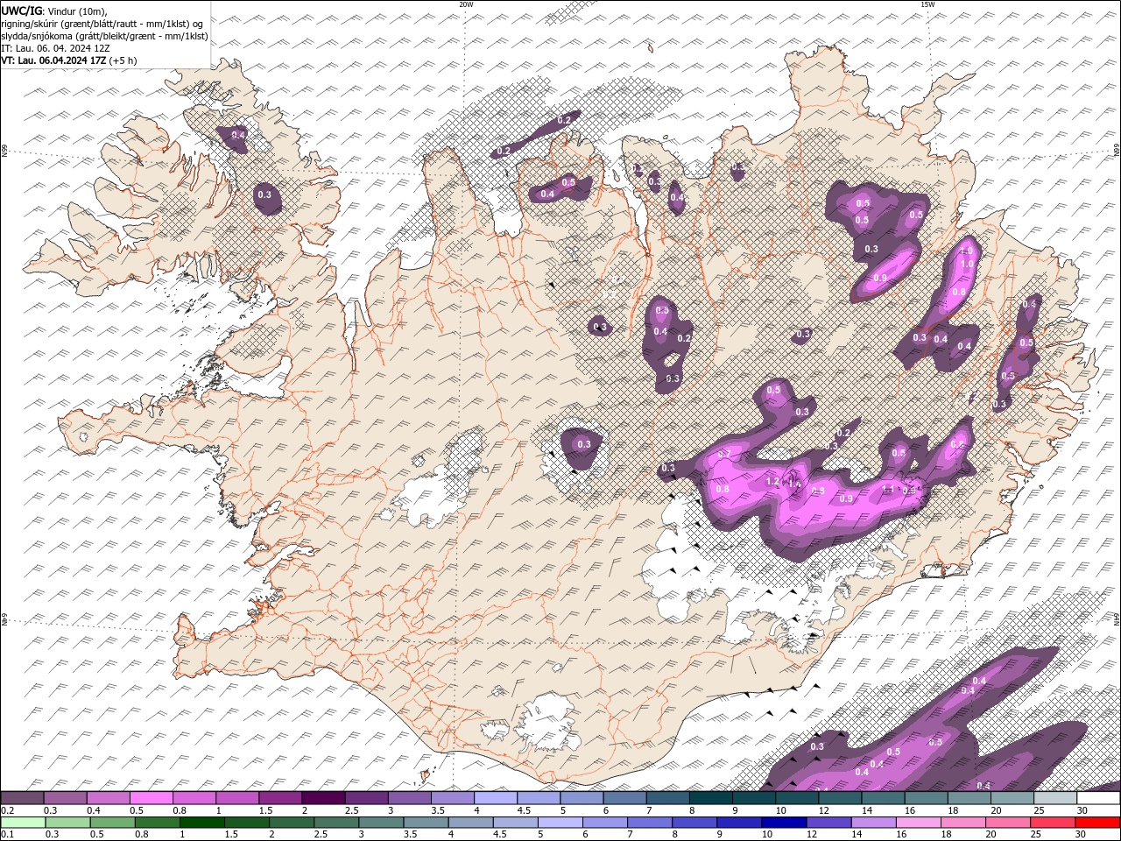Click the 0.4 label in the upper legend
Viewport: 1121px width, 841px height.
click(94, 810)
